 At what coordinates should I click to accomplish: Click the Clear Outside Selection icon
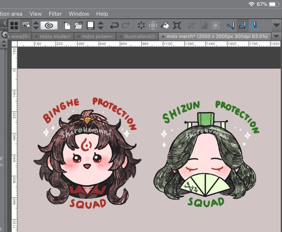point(153,25)
